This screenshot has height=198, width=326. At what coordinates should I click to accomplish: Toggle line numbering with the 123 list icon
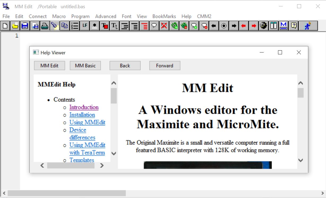point(75,26)
